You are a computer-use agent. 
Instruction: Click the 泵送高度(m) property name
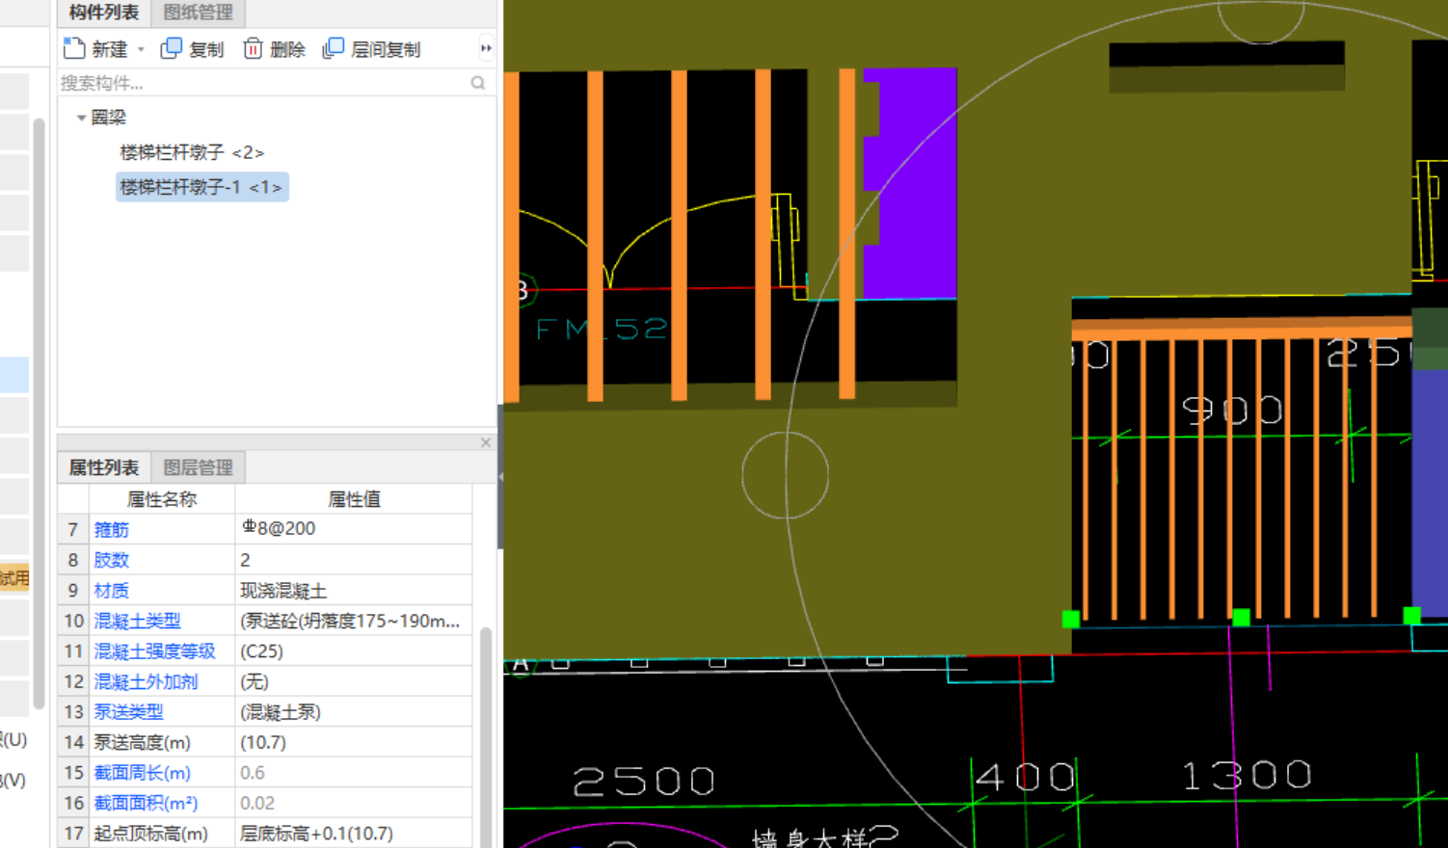[x=142, y=743]
